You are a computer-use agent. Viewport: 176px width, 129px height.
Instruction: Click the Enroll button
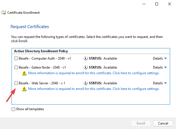(x=141, y=123)
